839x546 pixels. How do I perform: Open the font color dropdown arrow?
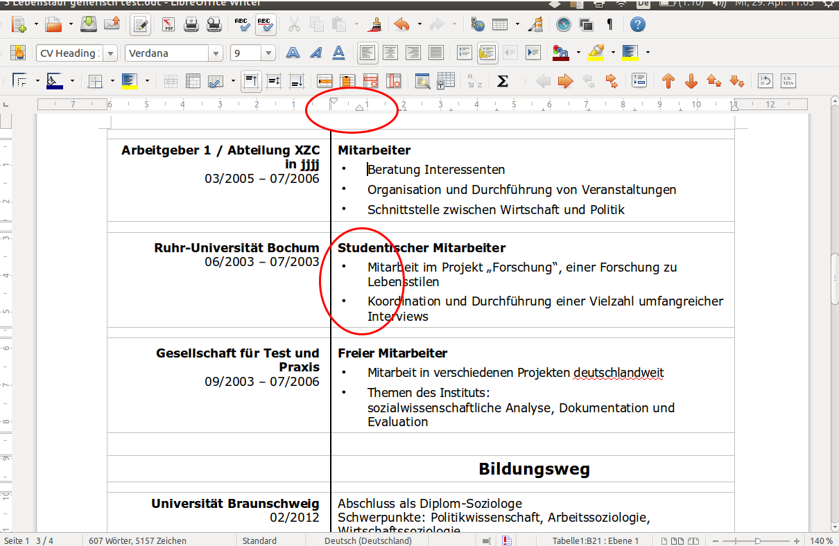click(577, 53)
